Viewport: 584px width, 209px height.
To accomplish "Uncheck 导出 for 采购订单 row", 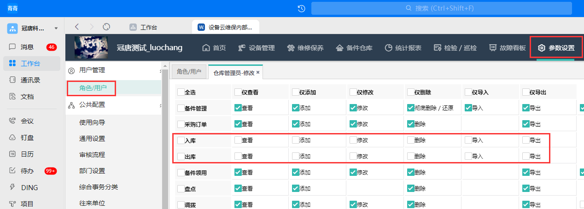I will (x=526, y=123).
